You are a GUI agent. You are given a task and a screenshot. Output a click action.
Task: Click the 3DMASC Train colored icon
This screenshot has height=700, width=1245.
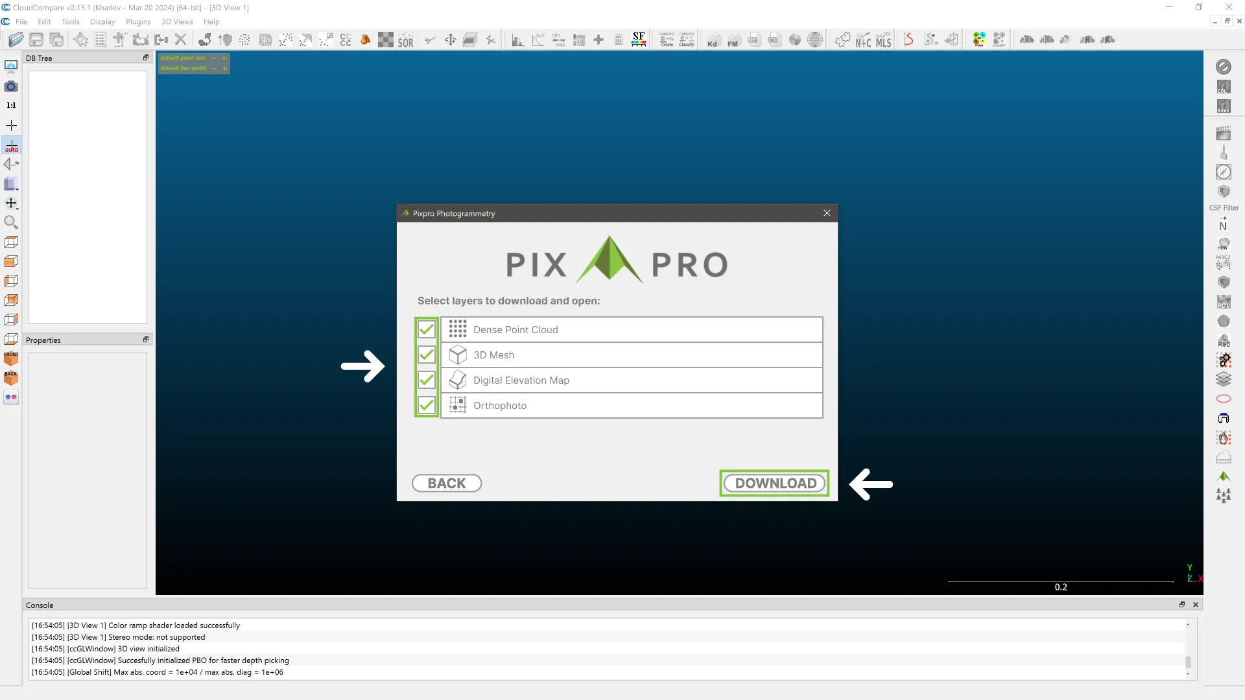[x=979, y=40]
